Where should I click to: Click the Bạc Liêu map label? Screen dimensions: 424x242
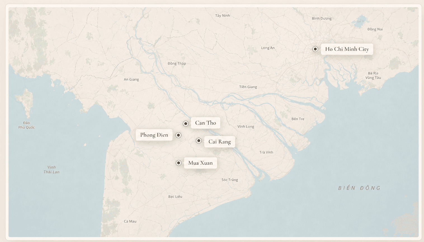(175, 197)
